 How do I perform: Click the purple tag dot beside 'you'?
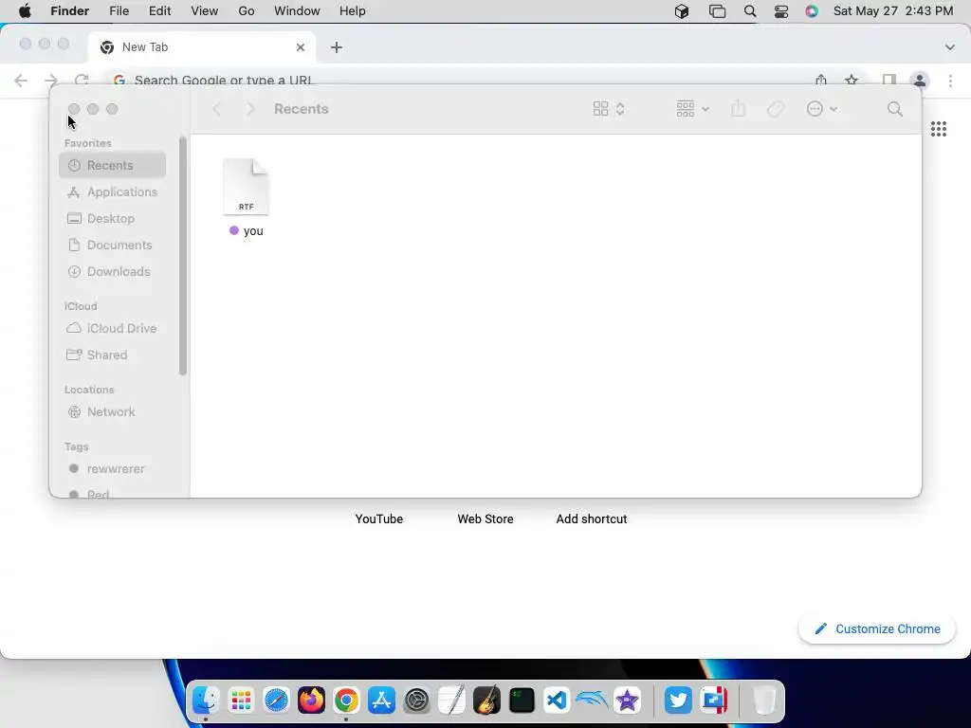coord(234,230)
